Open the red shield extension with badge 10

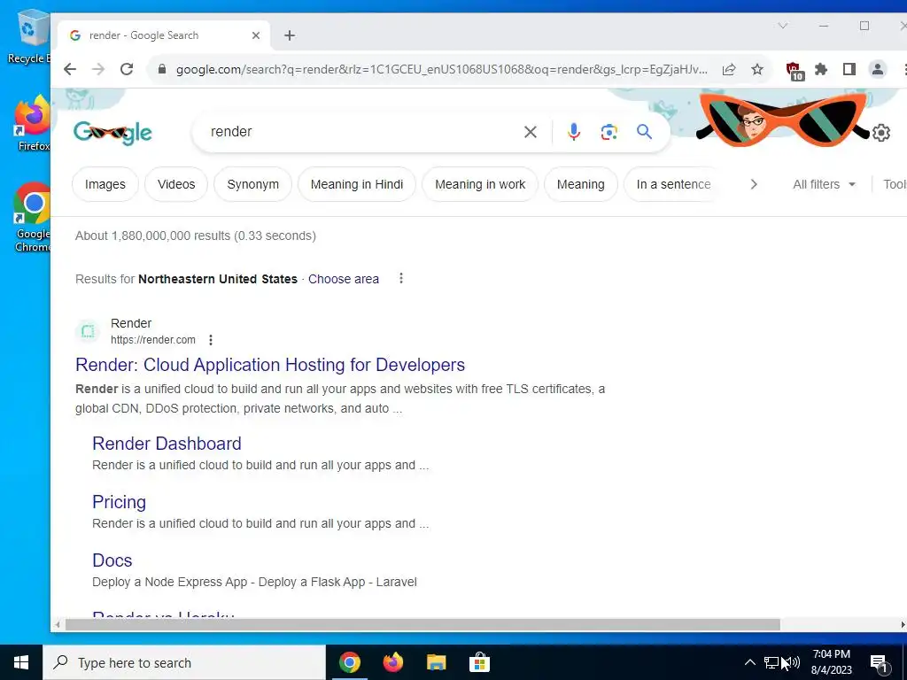point(795,71)
